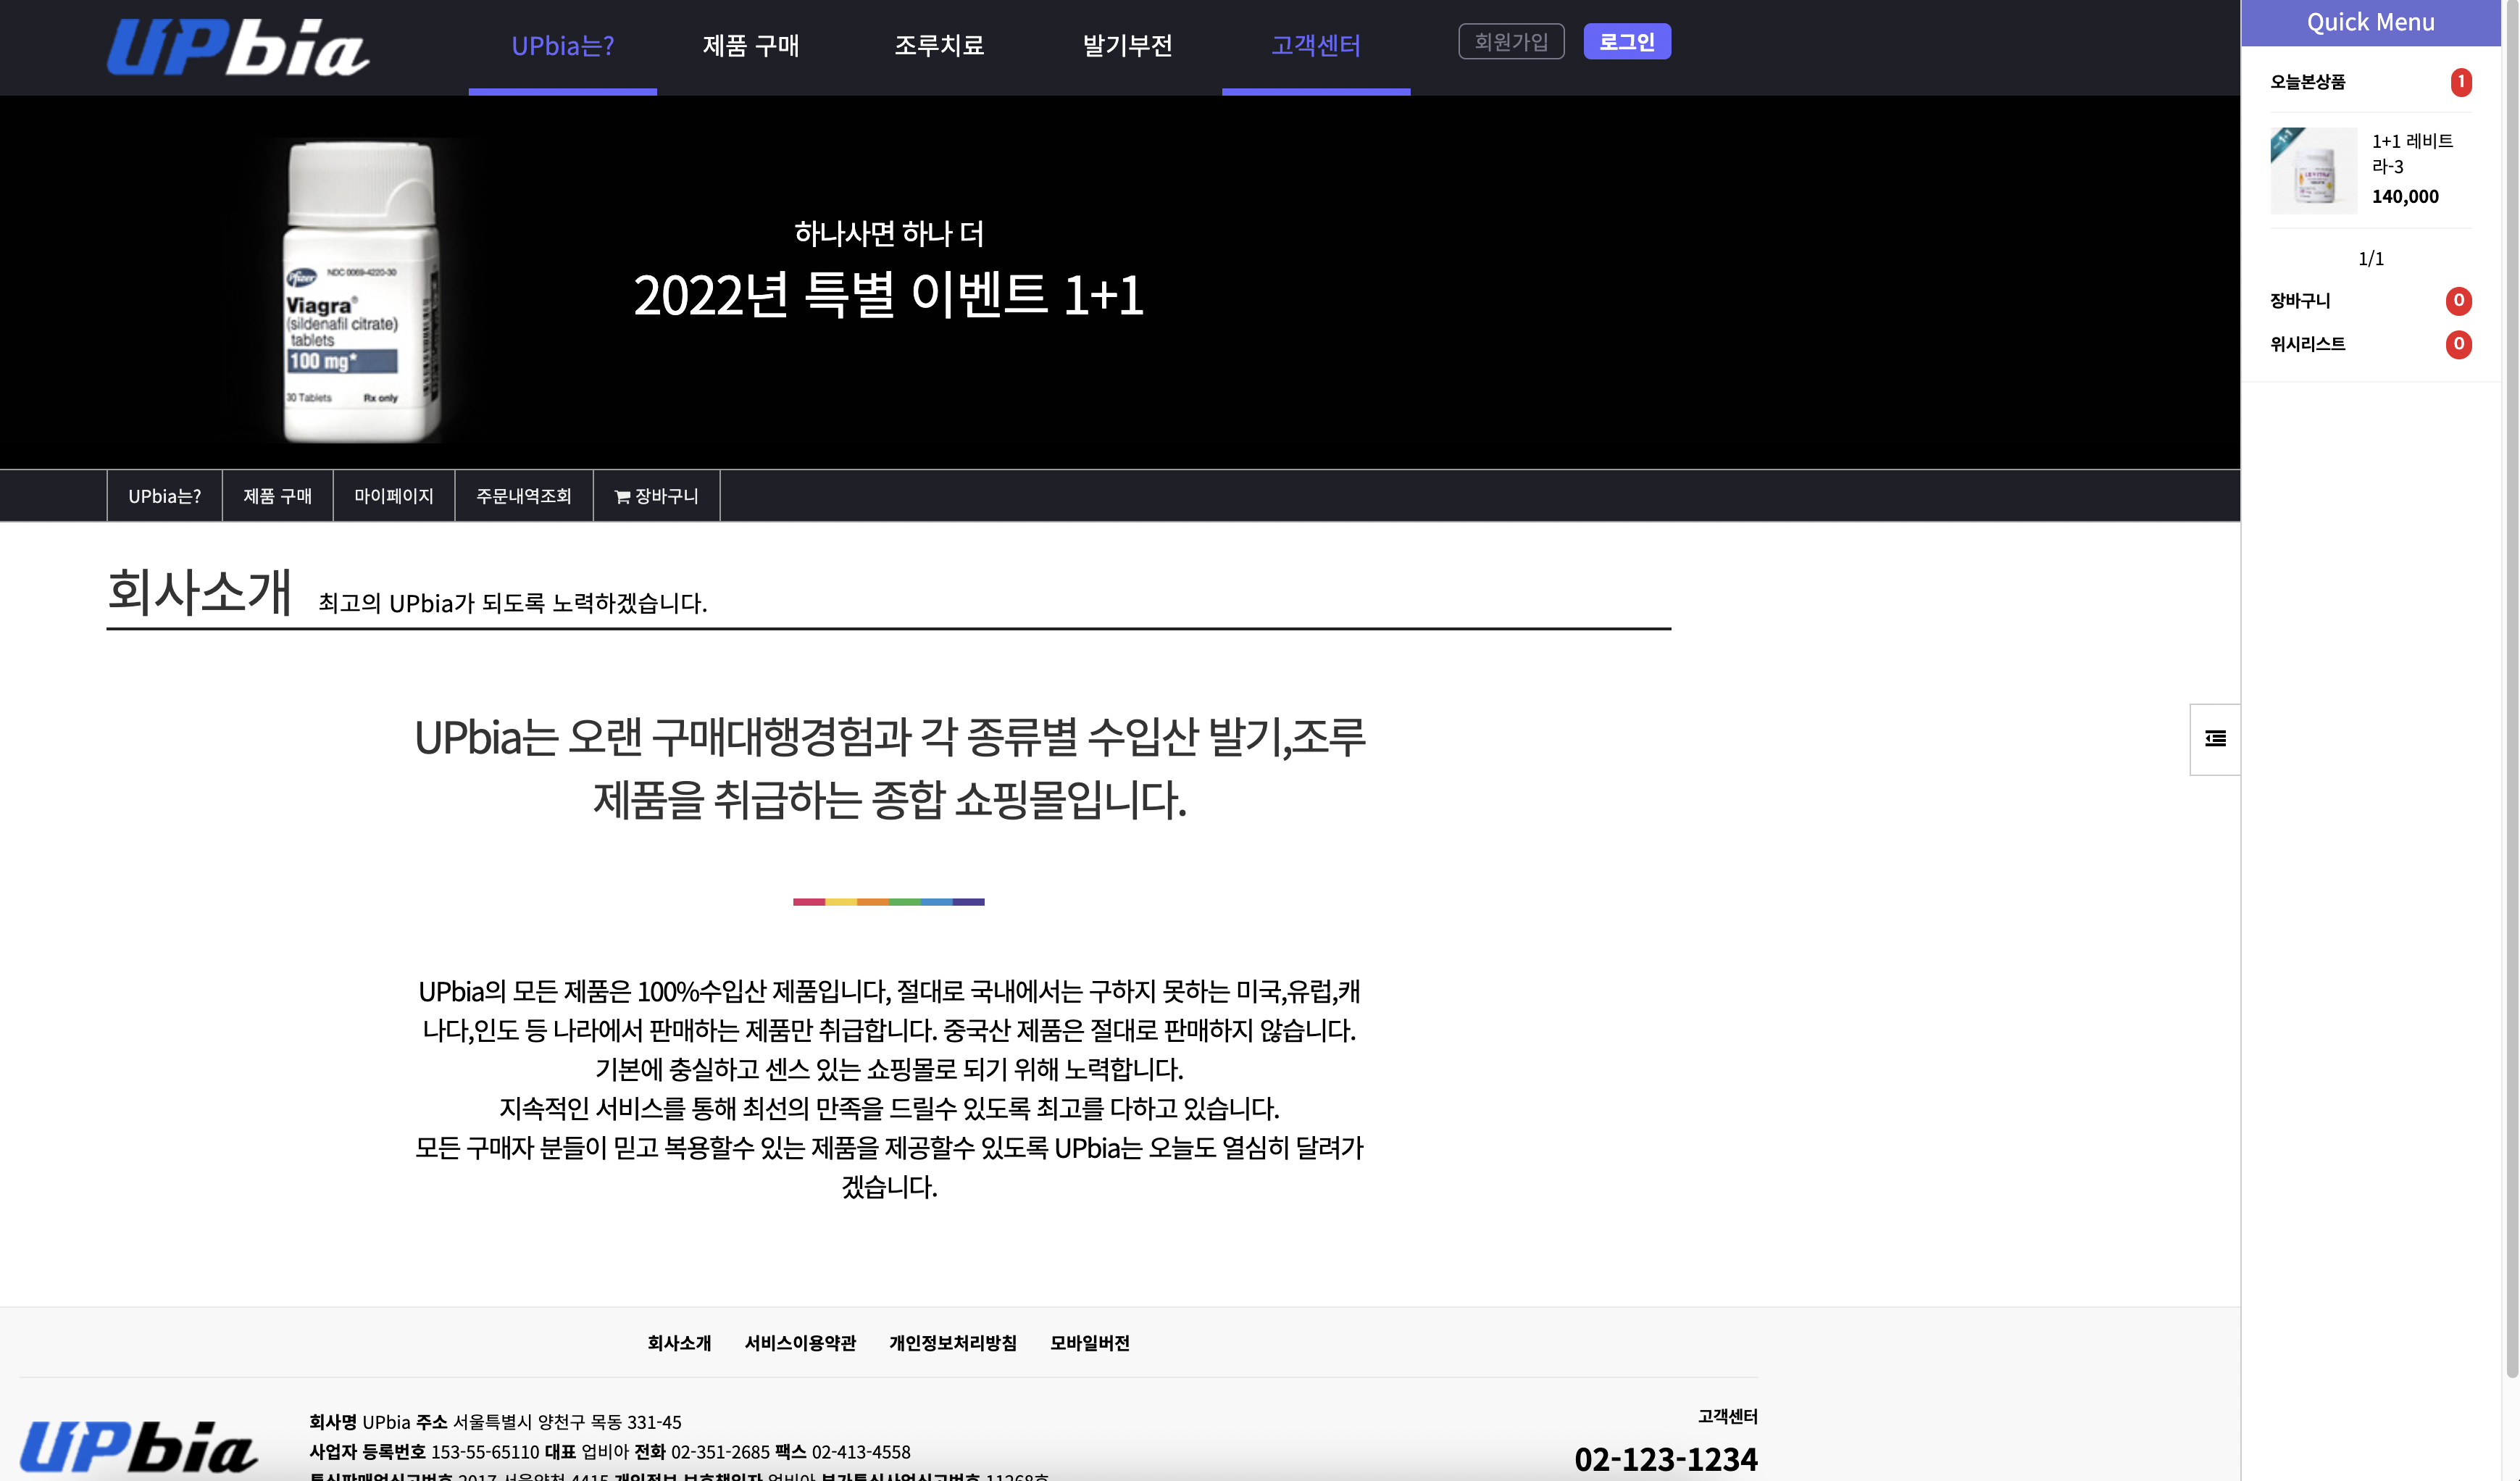This screenshot has width=2520, height=1481.
Task: Open the 1+1 레비트라 product thumbnail
Action: 2313,171
